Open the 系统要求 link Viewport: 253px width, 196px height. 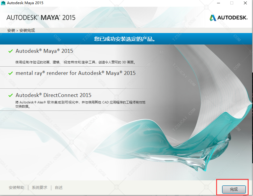40,188
